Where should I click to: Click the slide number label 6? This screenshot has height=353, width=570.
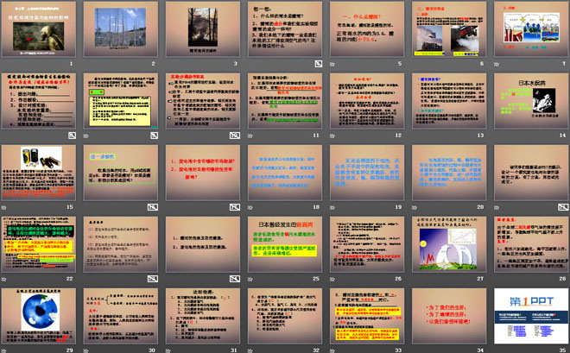tap(482, 64)
